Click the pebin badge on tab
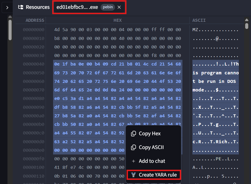251x184 pixels. pyautogui.click(x=108, y=7)
